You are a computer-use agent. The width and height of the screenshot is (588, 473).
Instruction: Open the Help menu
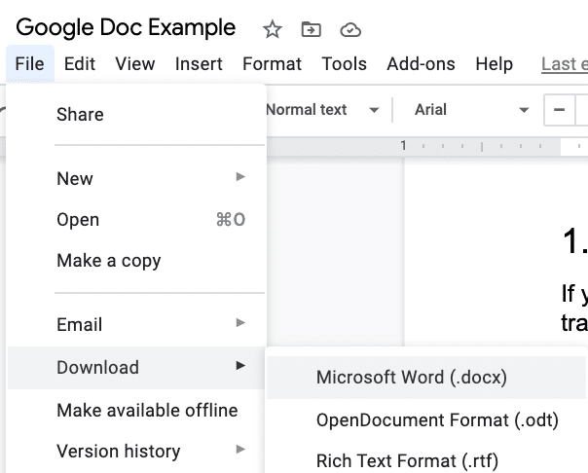point(495,63)
